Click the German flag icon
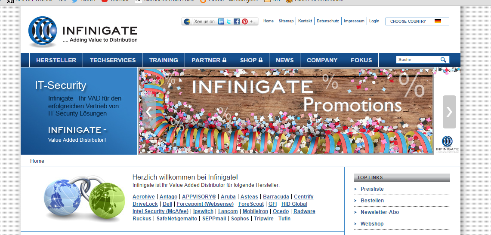The height and width of the screenshot is (235, 491). click(x=438, y=21)
